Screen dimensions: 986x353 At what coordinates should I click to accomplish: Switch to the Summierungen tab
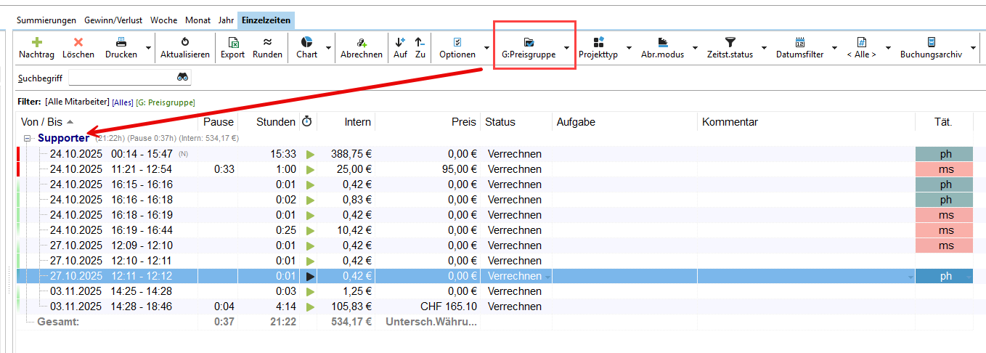(x=46, y=20)
